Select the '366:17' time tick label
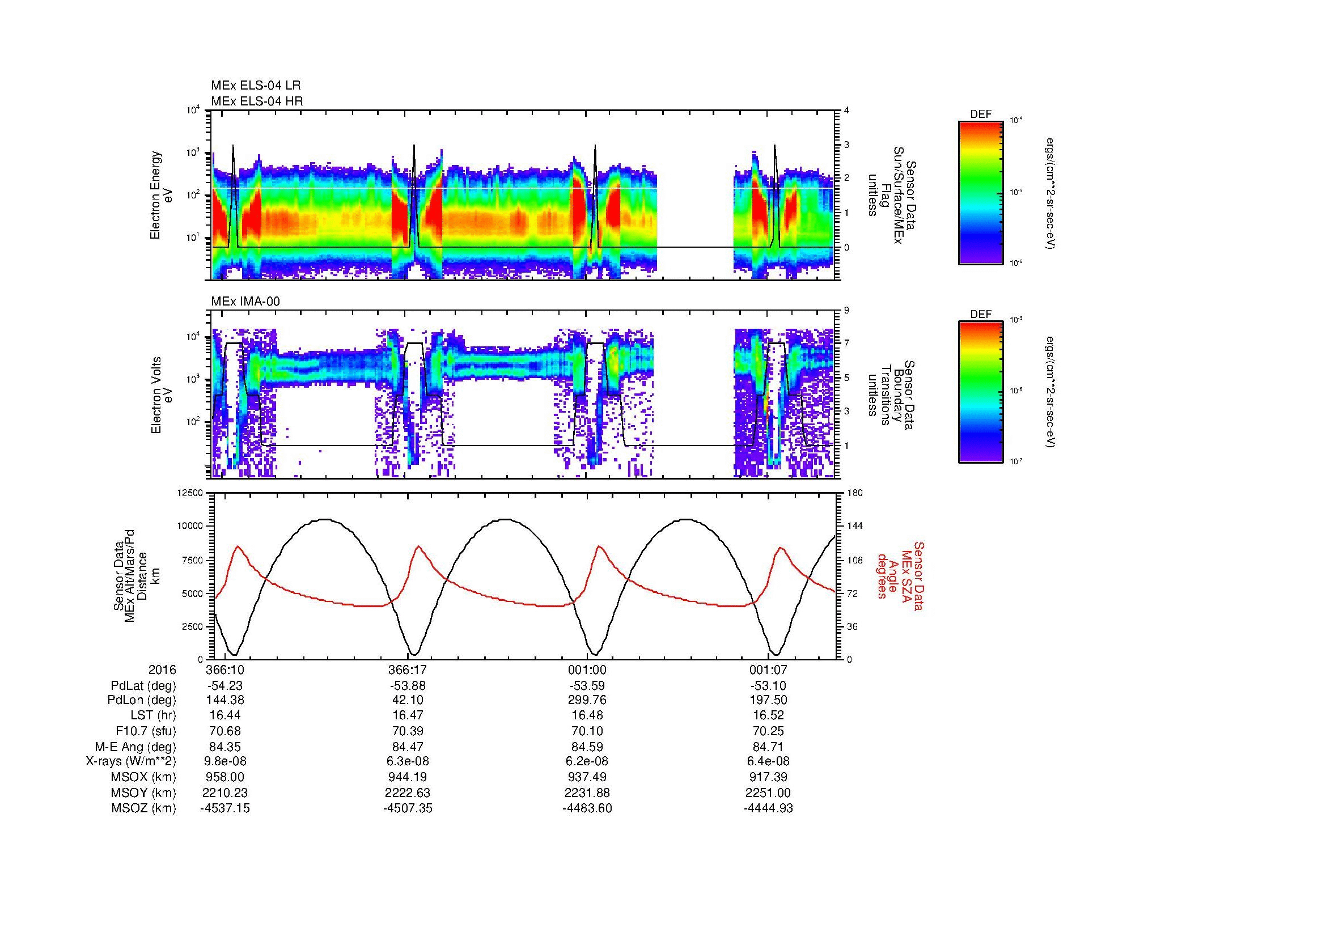 408,670
